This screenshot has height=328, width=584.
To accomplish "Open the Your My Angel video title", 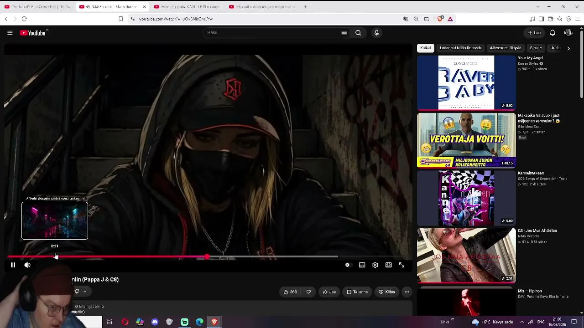I will (x=530, y=58).
